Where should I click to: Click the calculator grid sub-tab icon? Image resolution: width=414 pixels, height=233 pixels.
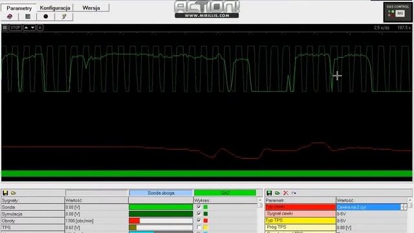(x=28, y=17)
